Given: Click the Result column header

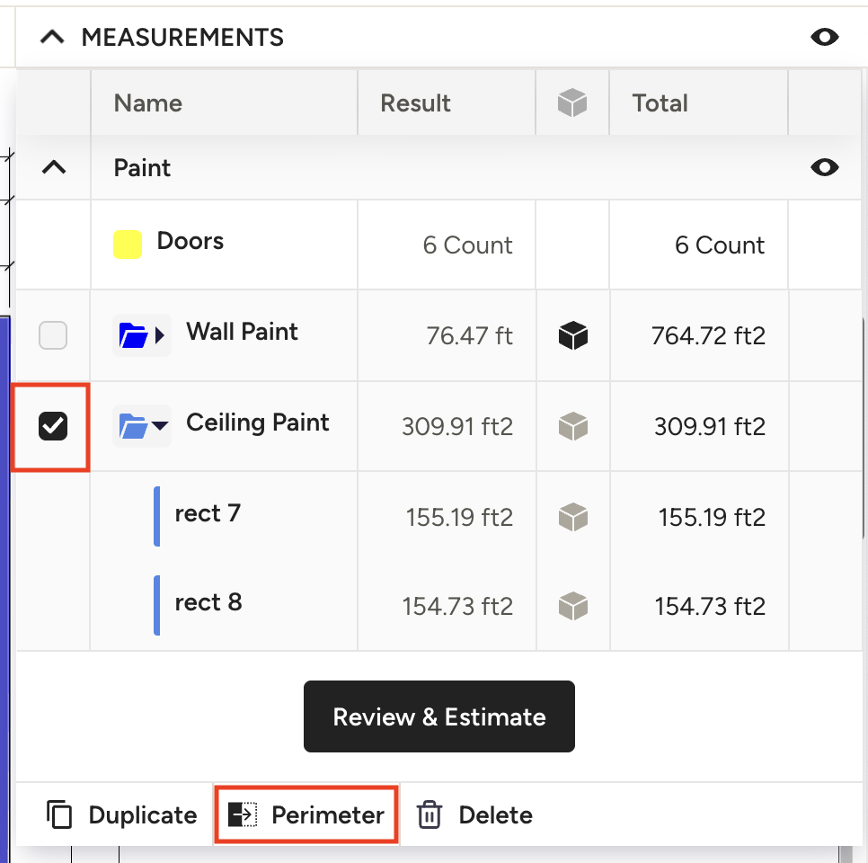Looking at the screenshot, I should click(415, 103).
